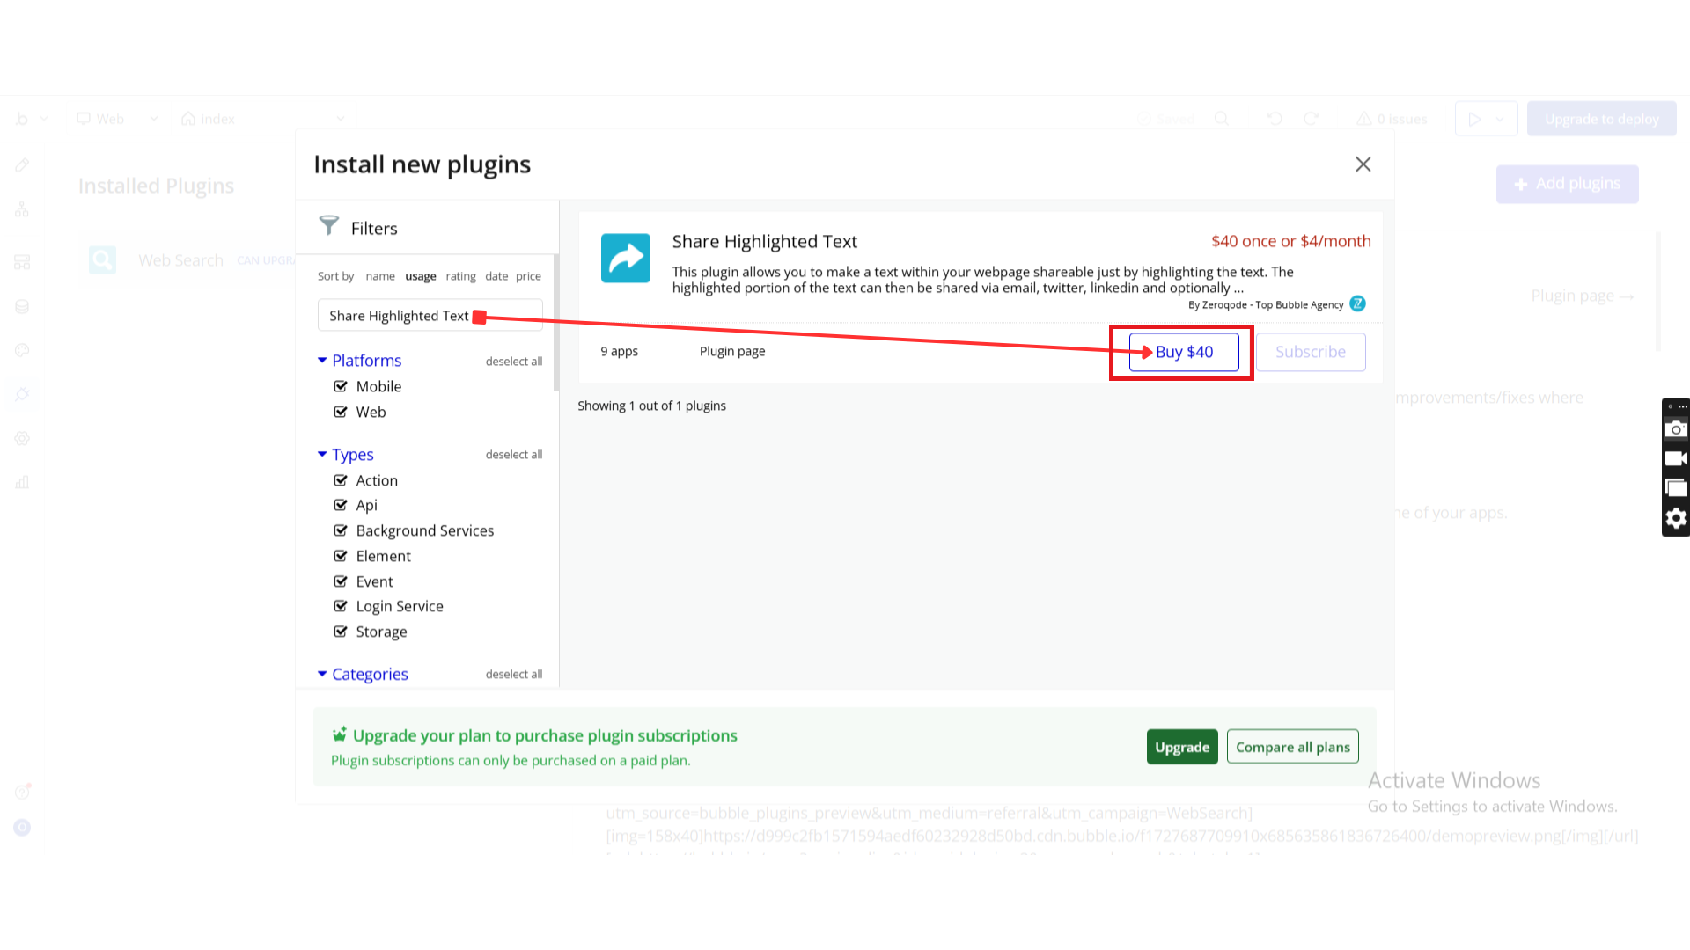1690x950 pixels.
Task: Click the Buy $40 button
Action: click(x=1184, y=352)
